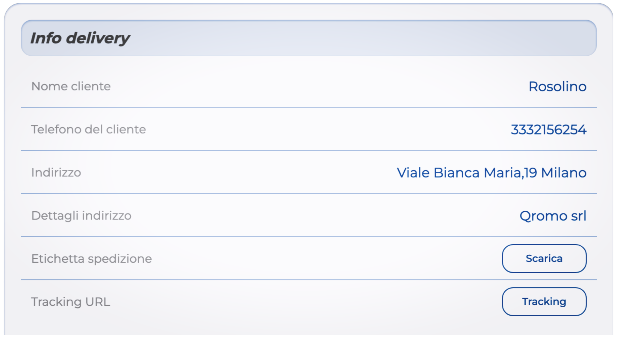Click the word delivery in the header
617x339 pixels.
coord(98,38)
